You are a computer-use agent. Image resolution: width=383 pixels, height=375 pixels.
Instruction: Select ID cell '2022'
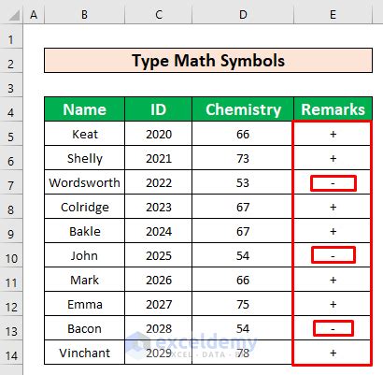(x=159, y=182)
